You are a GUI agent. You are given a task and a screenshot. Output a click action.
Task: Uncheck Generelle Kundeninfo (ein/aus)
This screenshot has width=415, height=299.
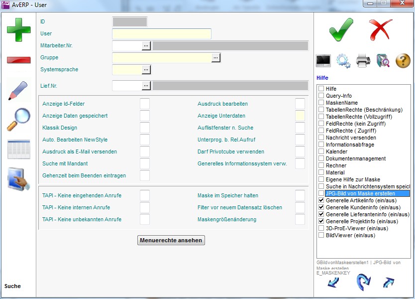tap(321, 207)
